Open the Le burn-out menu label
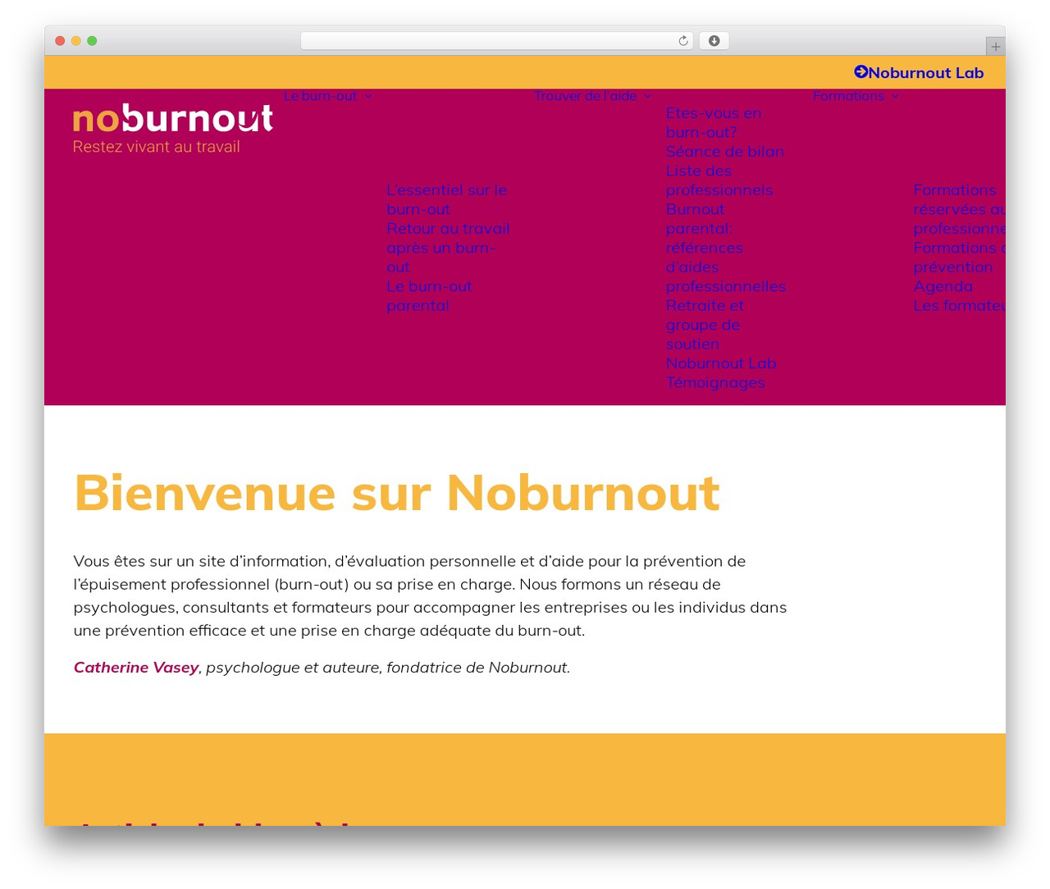The width and height of the screenshot is (1050, 889). [321, 96]
